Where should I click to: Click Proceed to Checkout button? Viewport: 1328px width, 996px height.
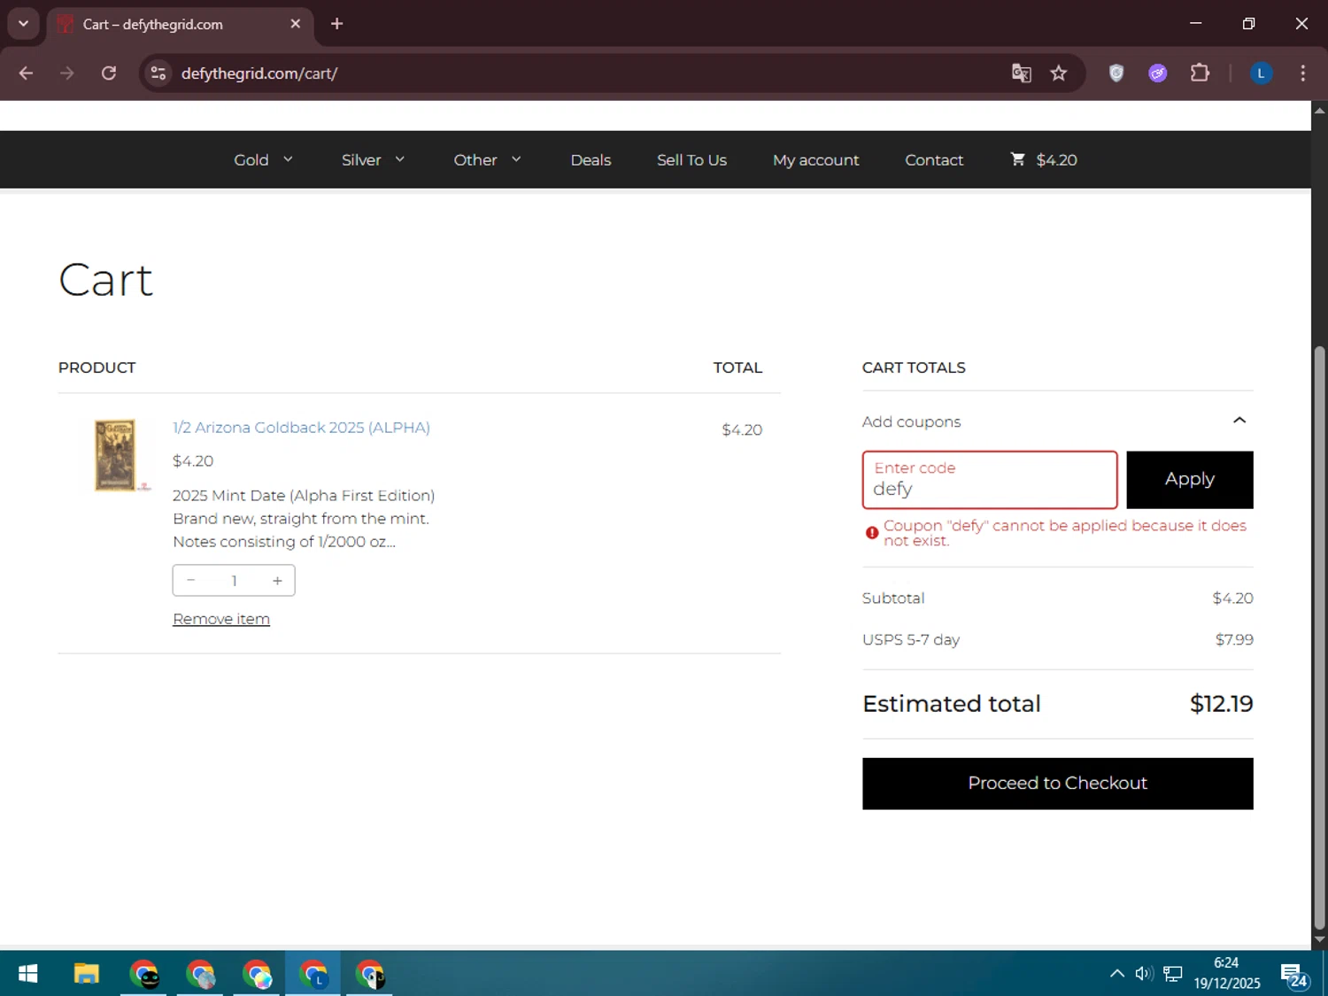[x=1058, y=784]
